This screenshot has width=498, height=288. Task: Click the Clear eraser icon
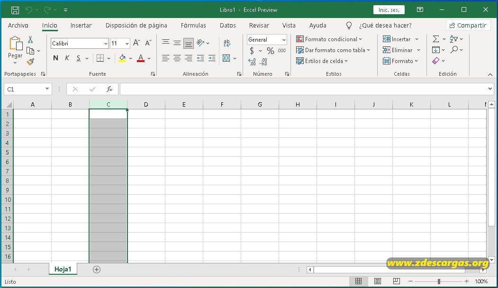click(436, 61)
